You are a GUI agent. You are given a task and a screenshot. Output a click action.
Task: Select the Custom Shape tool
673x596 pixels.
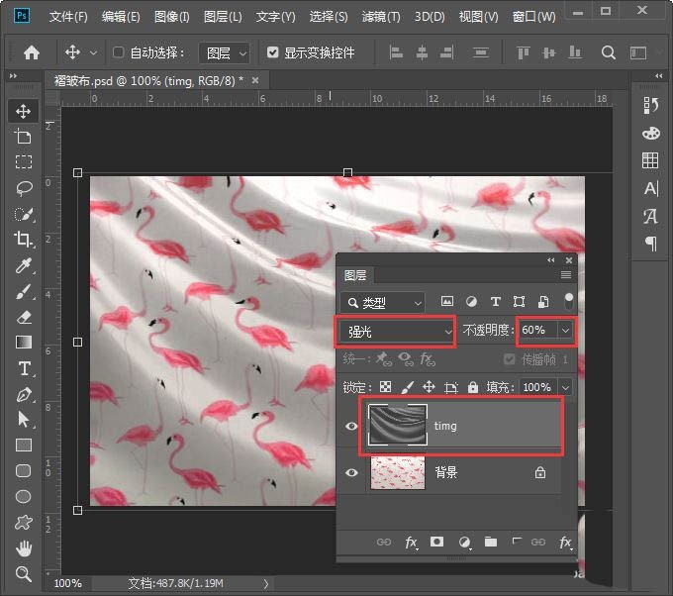(23, 522)
